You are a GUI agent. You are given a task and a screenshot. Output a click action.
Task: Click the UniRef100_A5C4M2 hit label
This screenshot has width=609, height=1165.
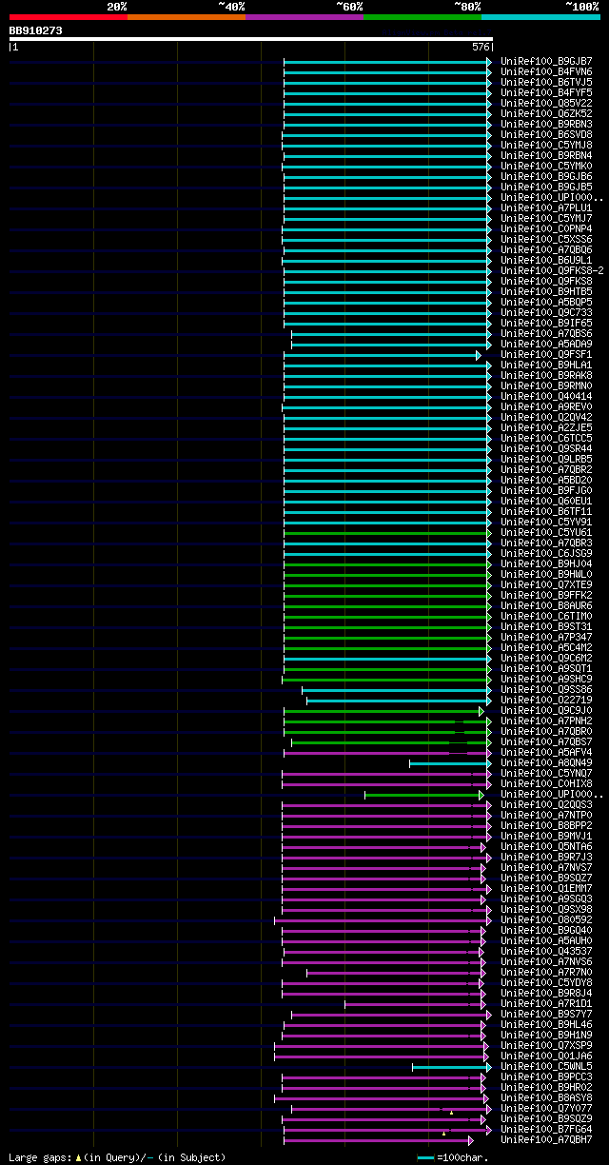coord(546,647)
